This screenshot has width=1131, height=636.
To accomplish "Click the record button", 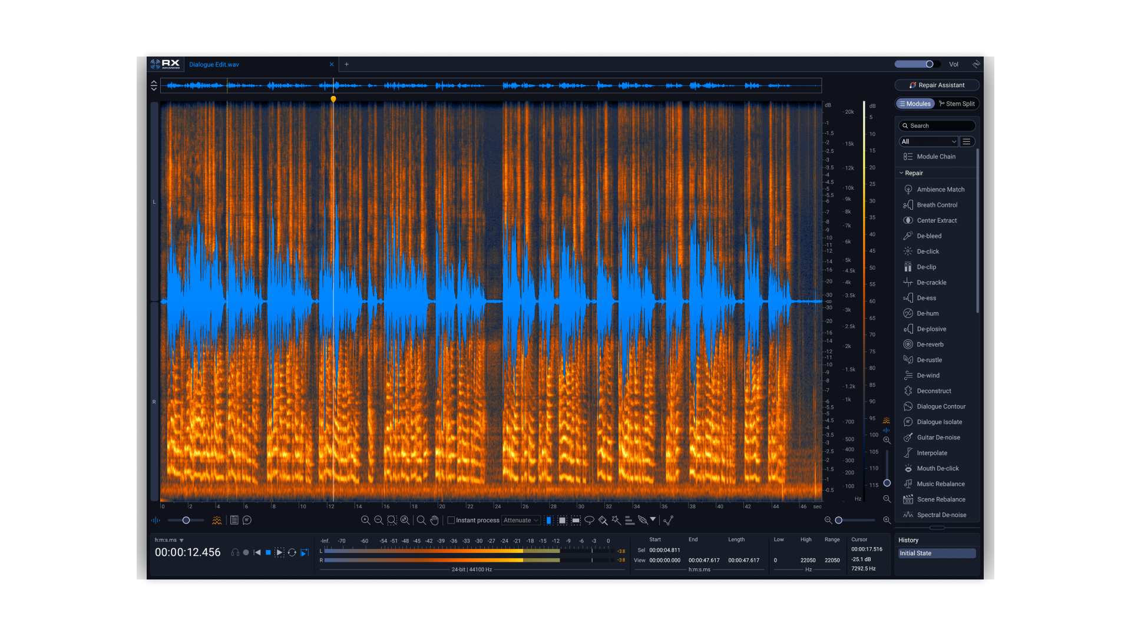I will tap(246, 552).
